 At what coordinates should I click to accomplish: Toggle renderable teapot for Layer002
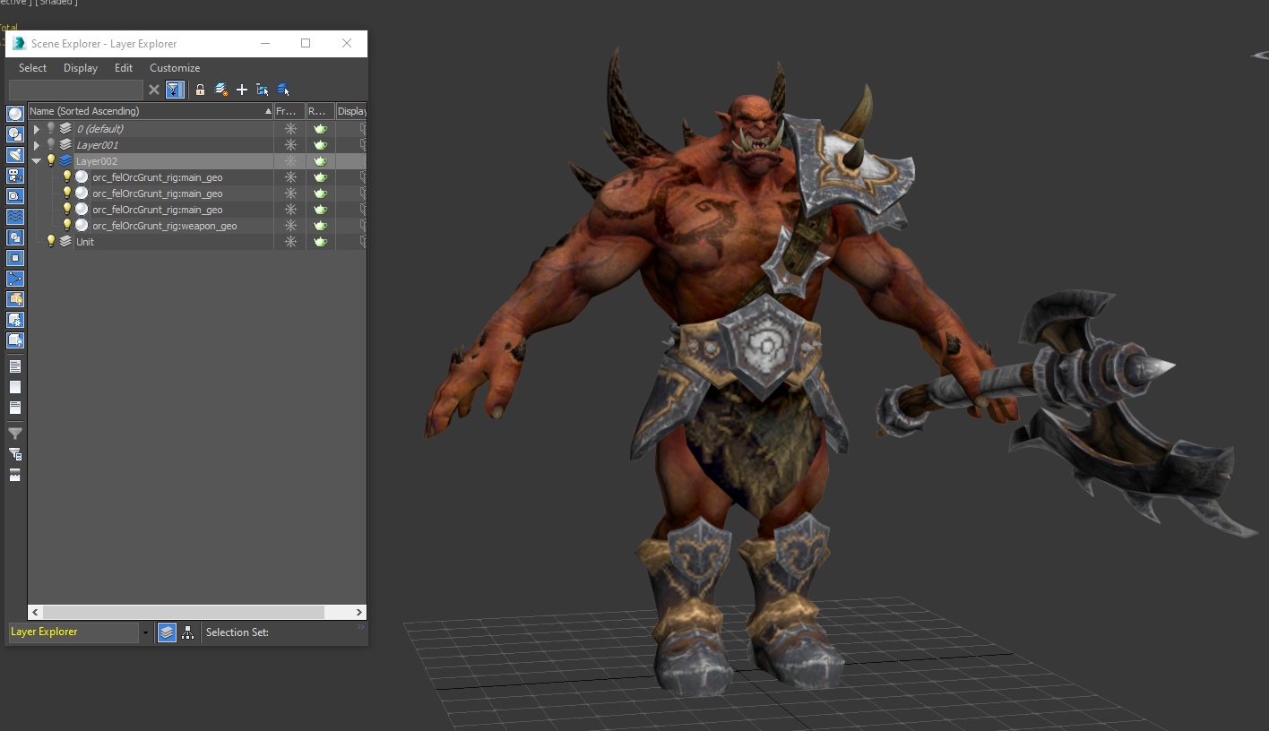[320, 161]
